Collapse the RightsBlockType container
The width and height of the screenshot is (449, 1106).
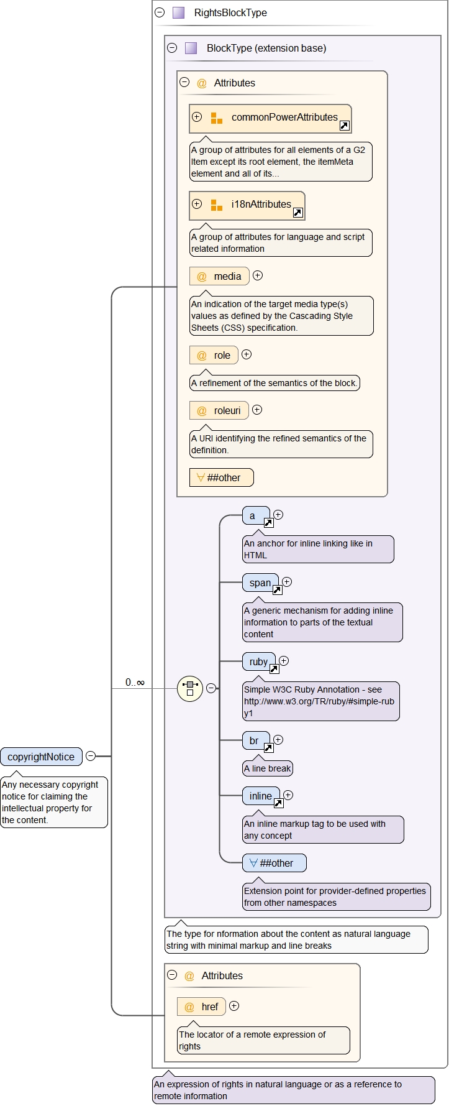(160, 12)
